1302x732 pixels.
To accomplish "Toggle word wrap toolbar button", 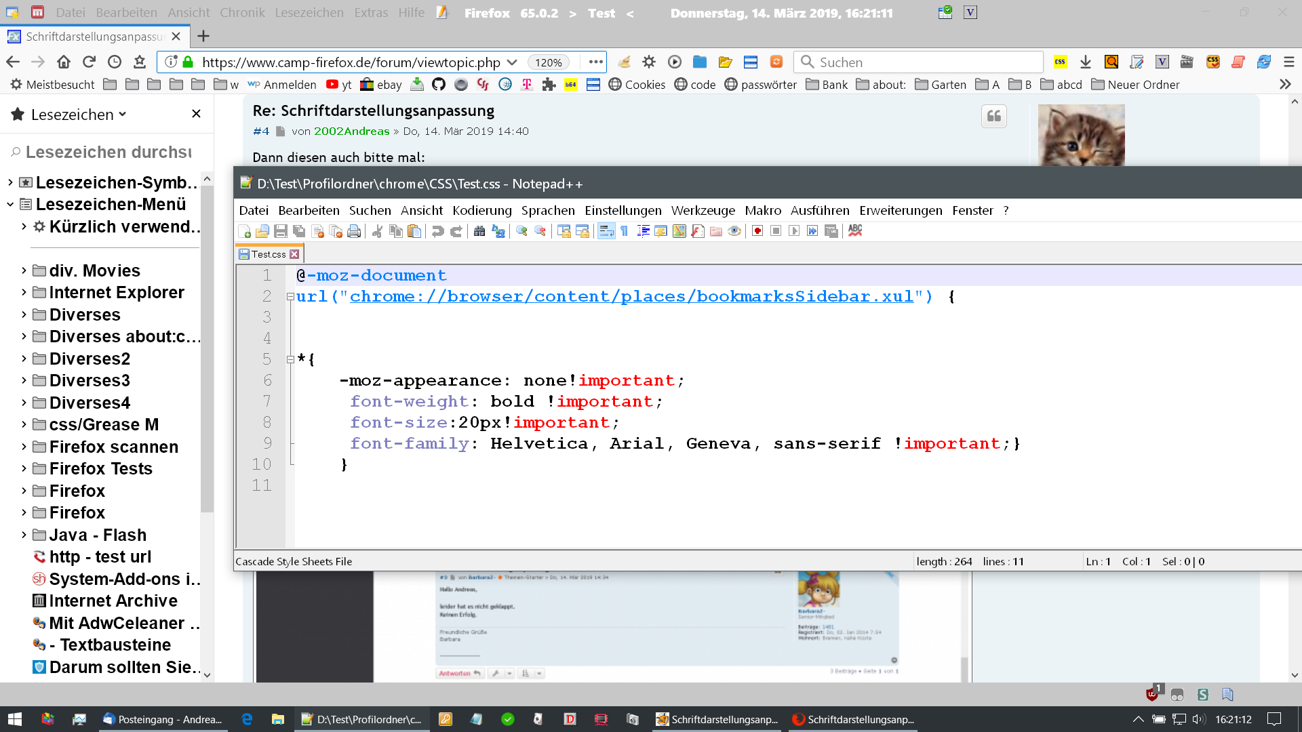I will [x=606, y=231].
